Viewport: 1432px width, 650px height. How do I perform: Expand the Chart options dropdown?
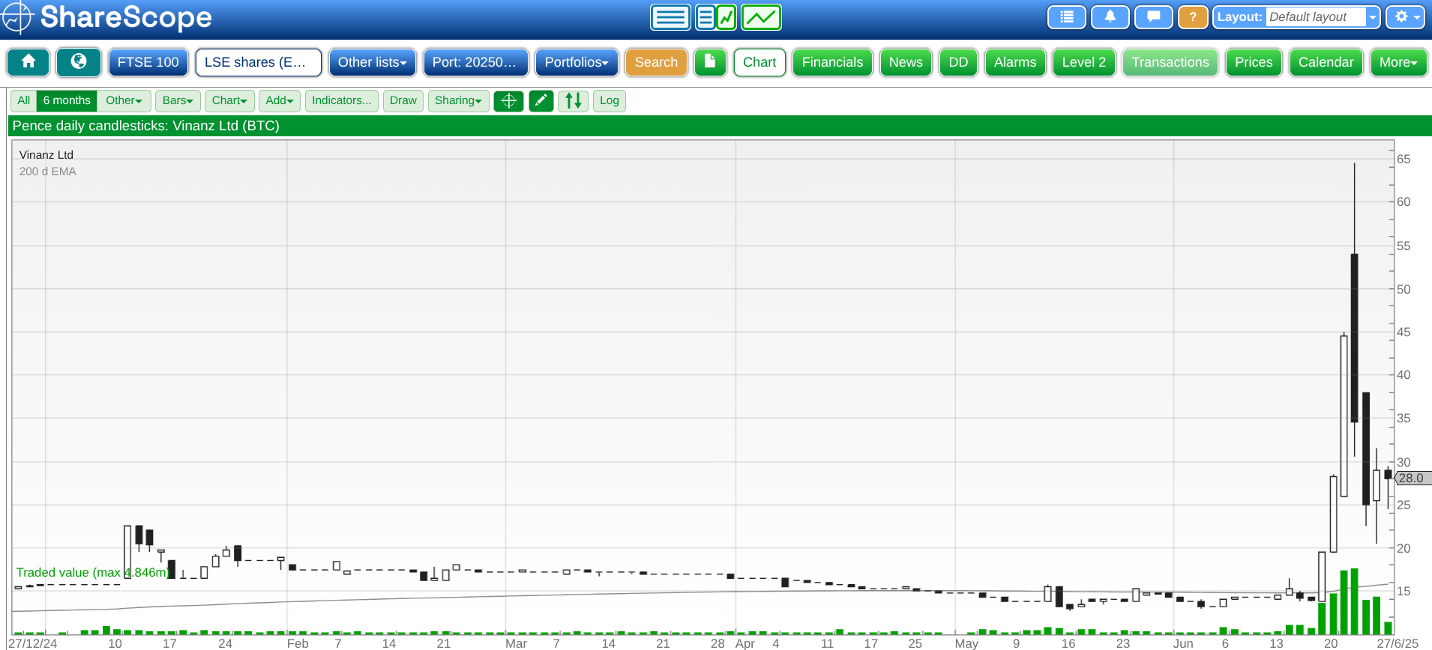[x=229, y=100]
